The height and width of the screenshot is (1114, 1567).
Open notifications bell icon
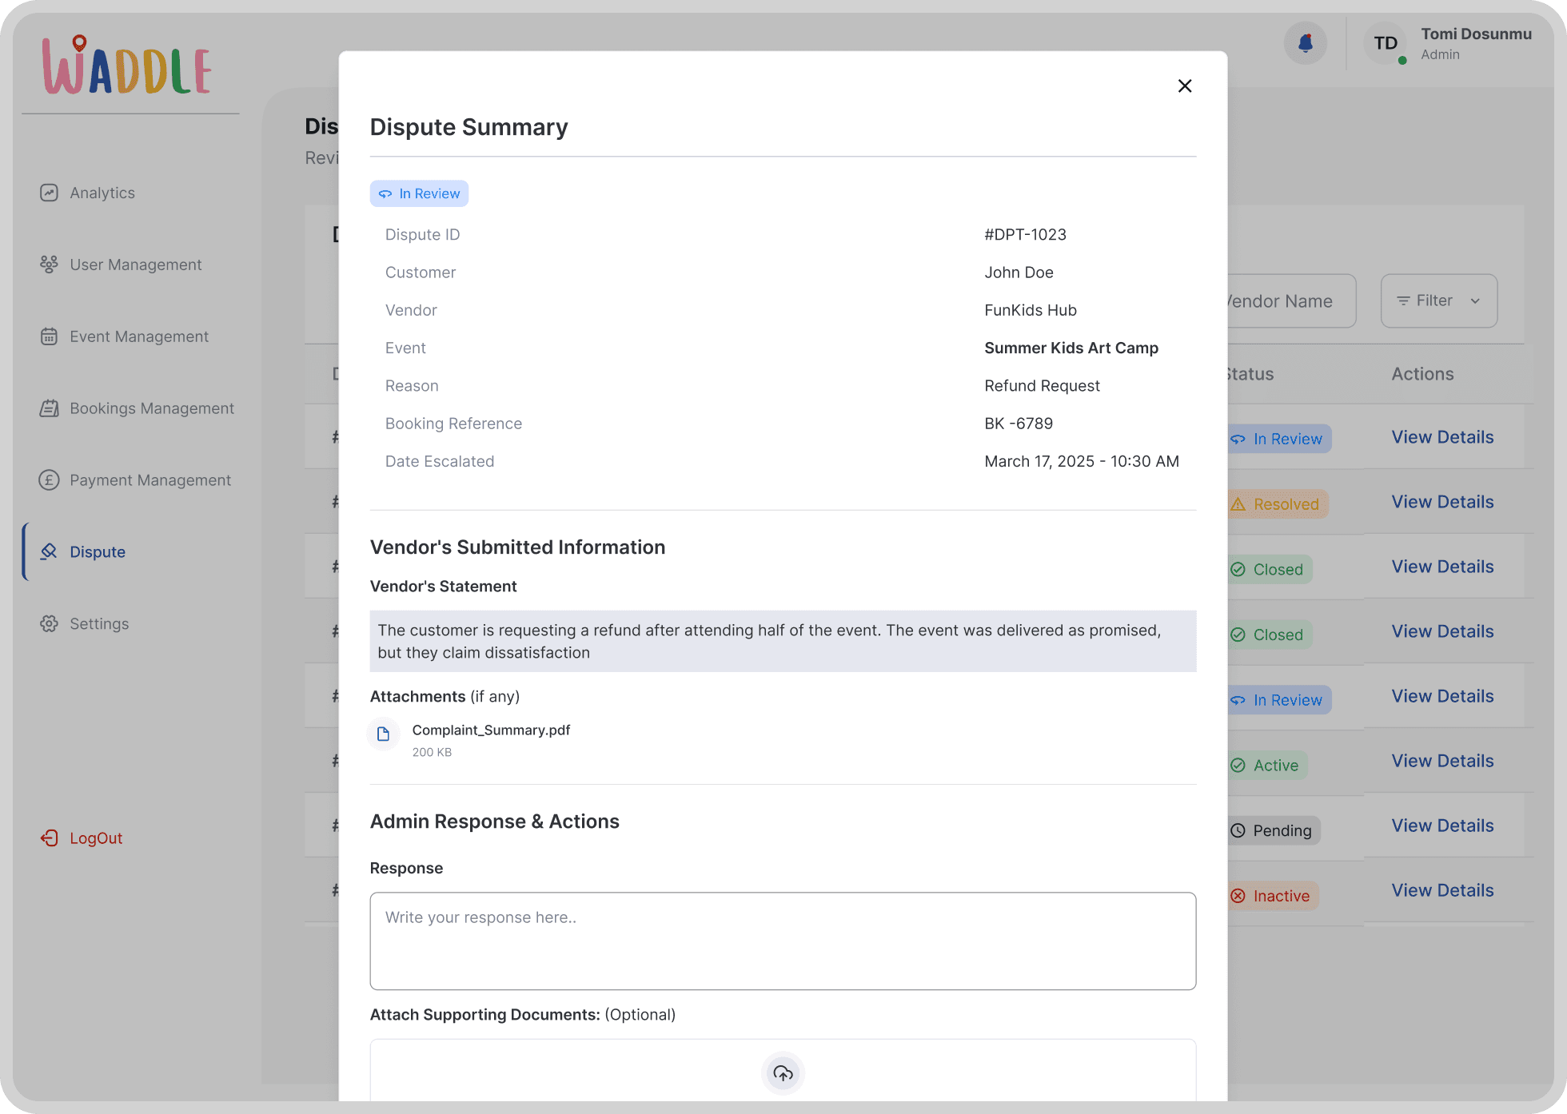1306,43
